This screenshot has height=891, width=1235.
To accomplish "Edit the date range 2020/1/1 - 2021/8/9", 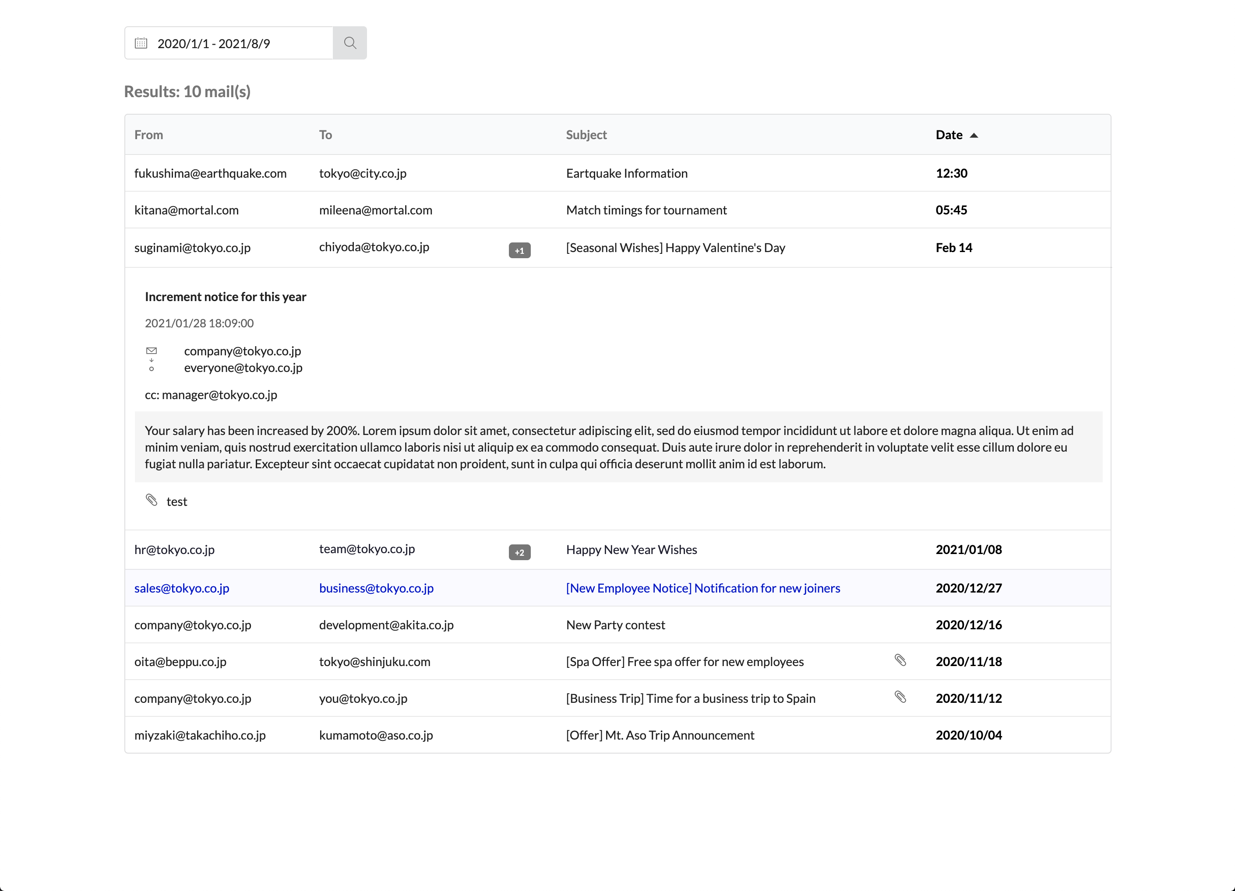I will click(213, 43).
